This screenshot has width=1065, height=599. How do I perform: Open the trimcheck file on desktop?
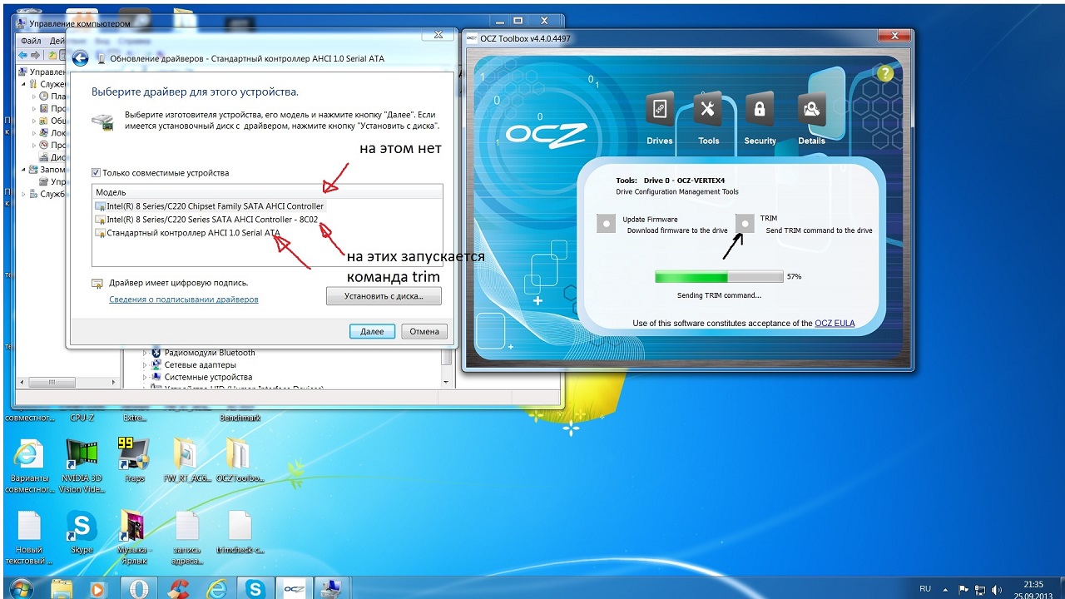pyautogui.click(x=240, y=532)
